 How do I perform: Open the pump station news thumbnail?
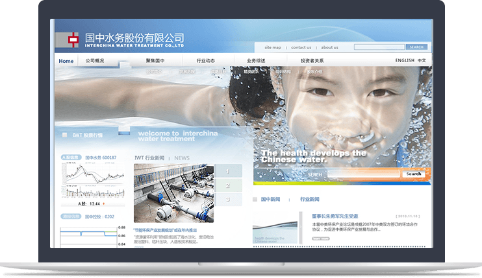click(x=173, y=193)
